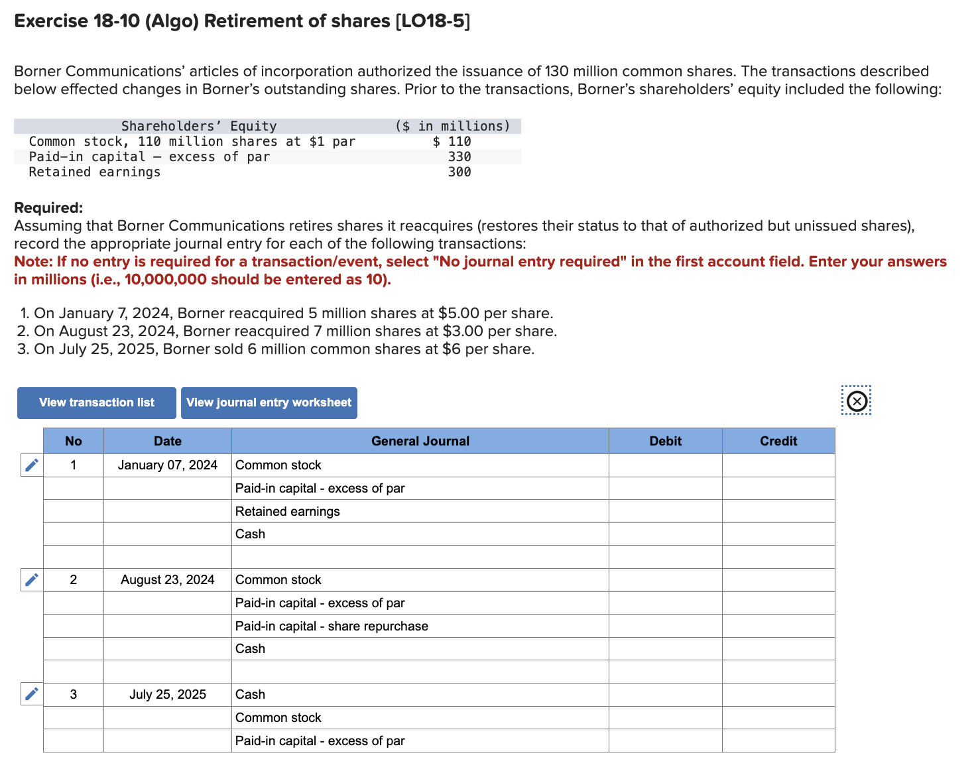This screenshot has width=976, height=777.
Task: Click the Debit cell for Common stock in entry 1
Action: [665, 465]
